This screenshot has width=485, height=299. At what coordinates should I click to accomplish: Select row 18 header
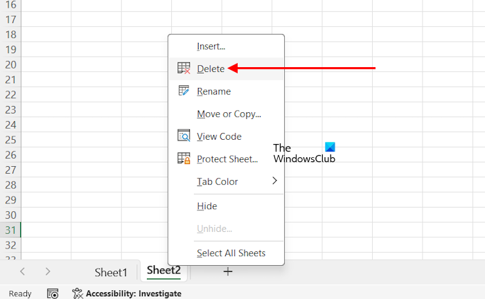(10, 35)
